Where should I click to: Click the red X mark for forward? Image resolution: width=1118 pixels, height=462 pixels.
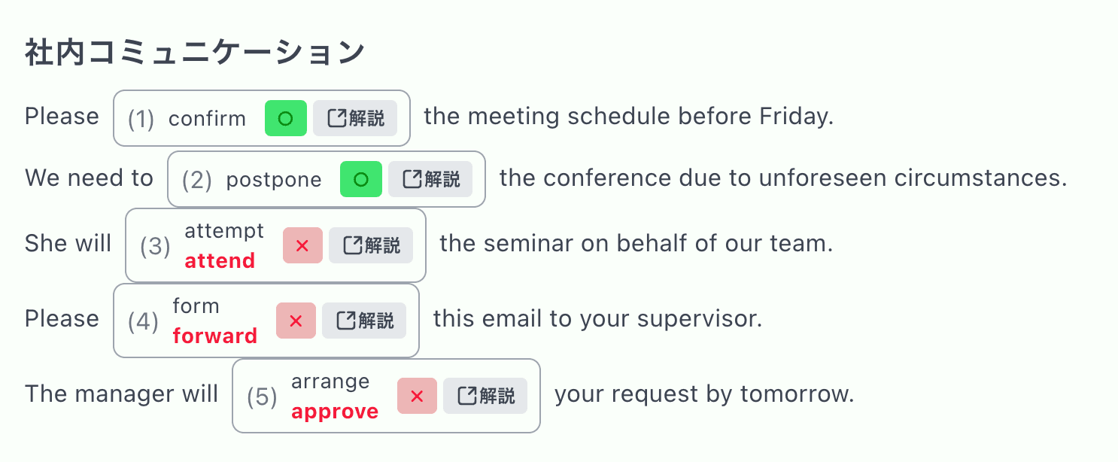pyautogui.click(x=296, y=321)
